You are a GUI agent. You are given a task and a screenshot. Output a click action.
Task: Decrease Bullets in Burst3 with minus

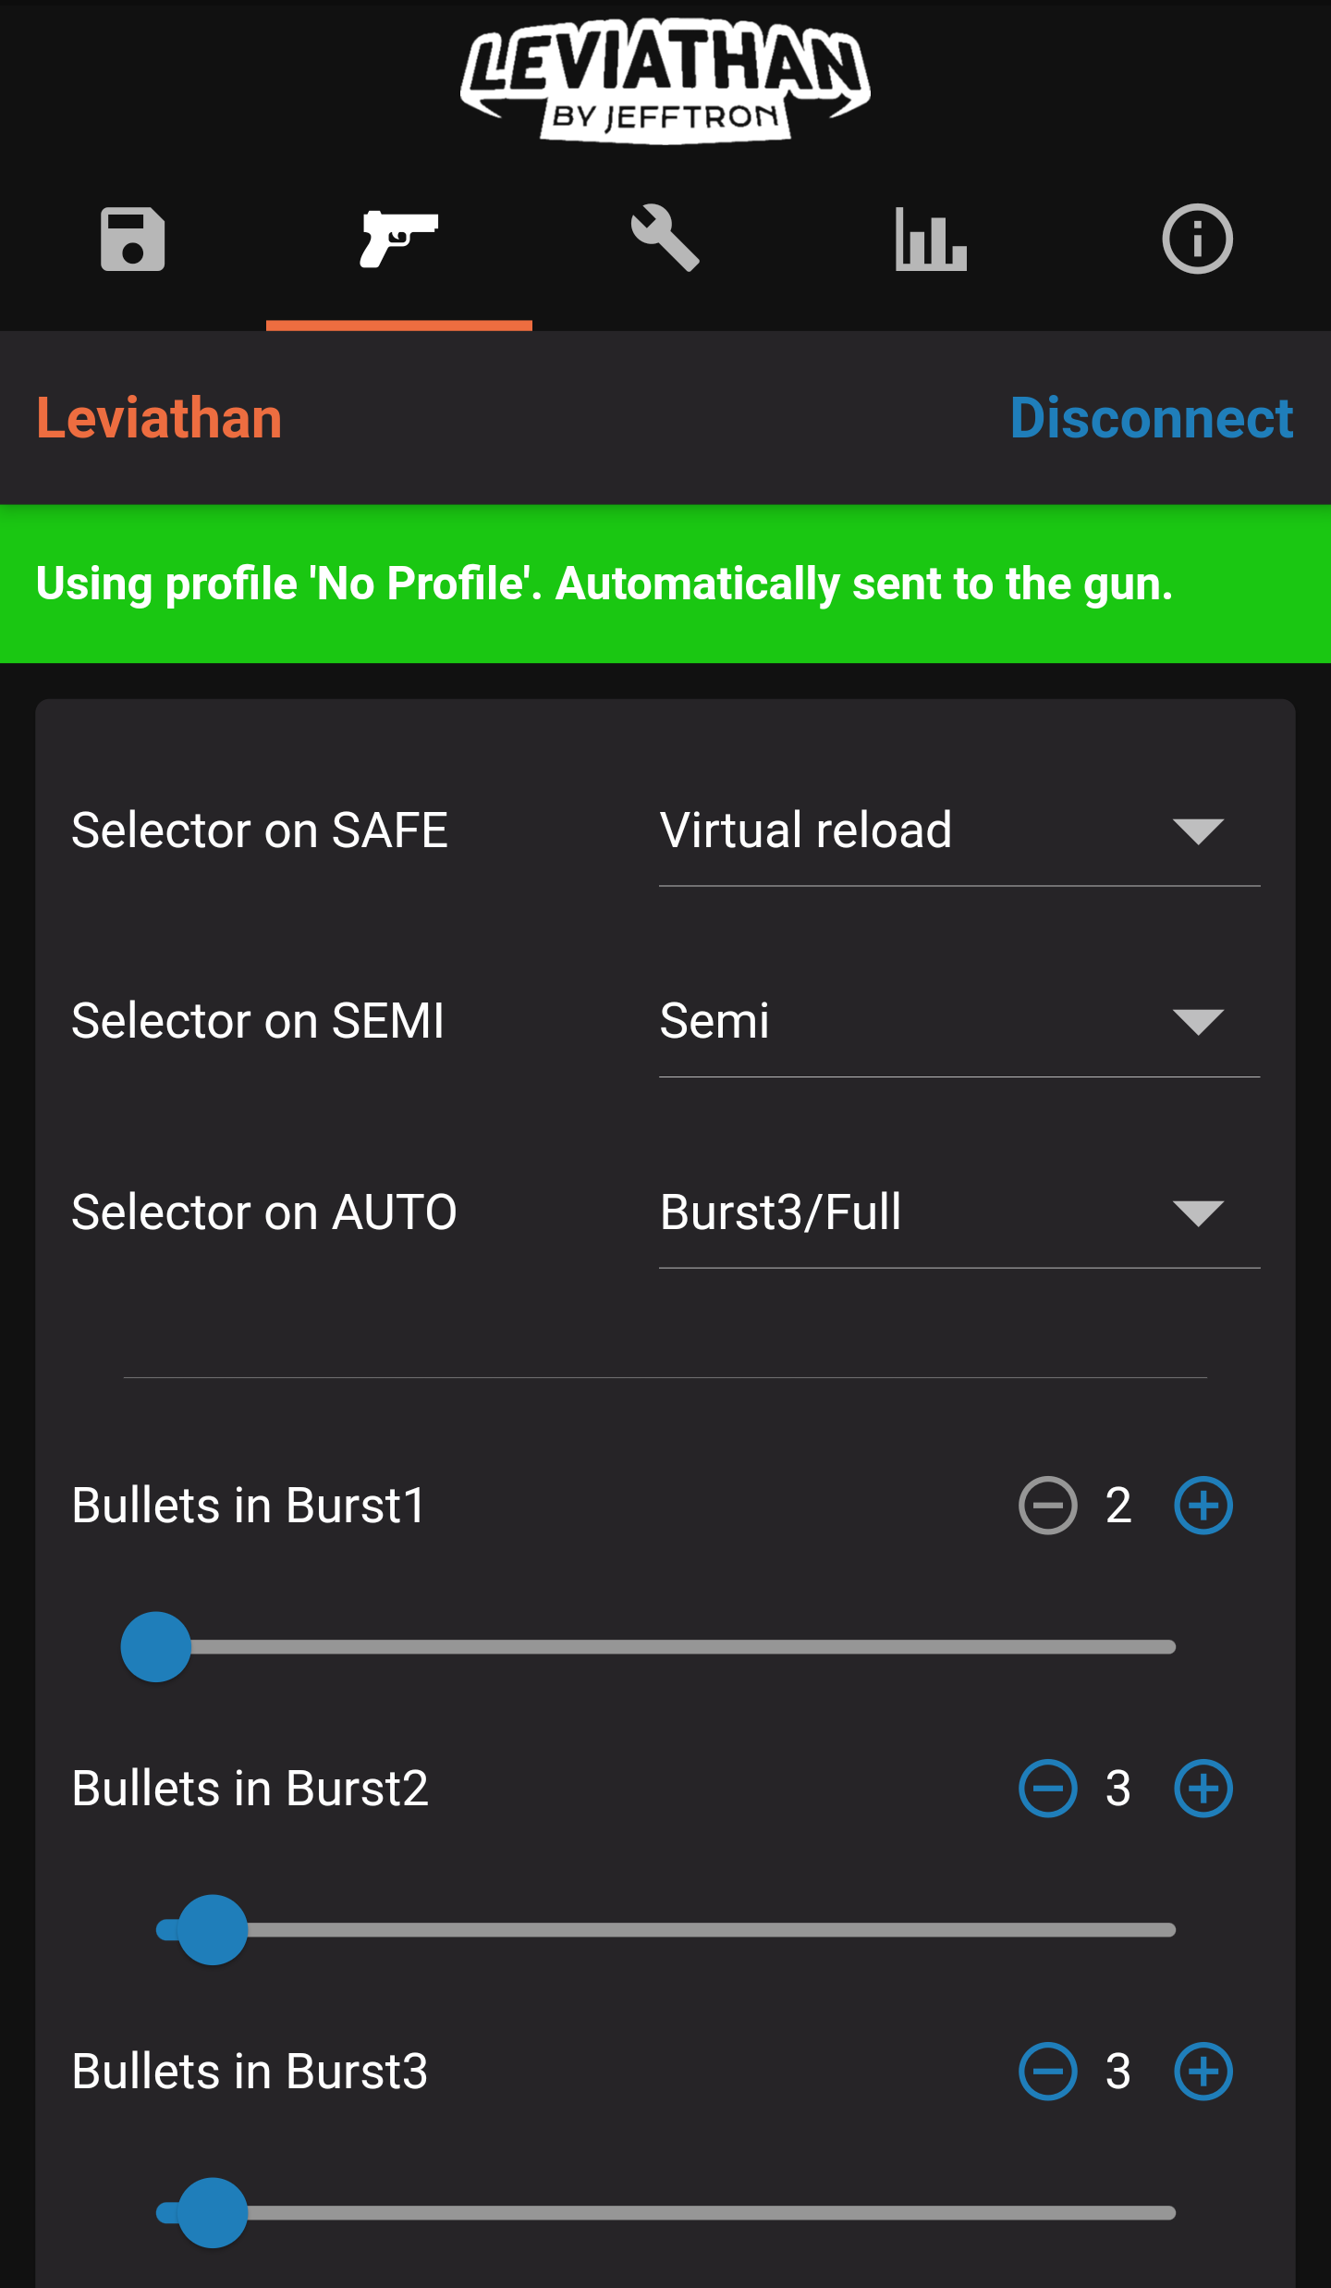tap(1047, 2072)
